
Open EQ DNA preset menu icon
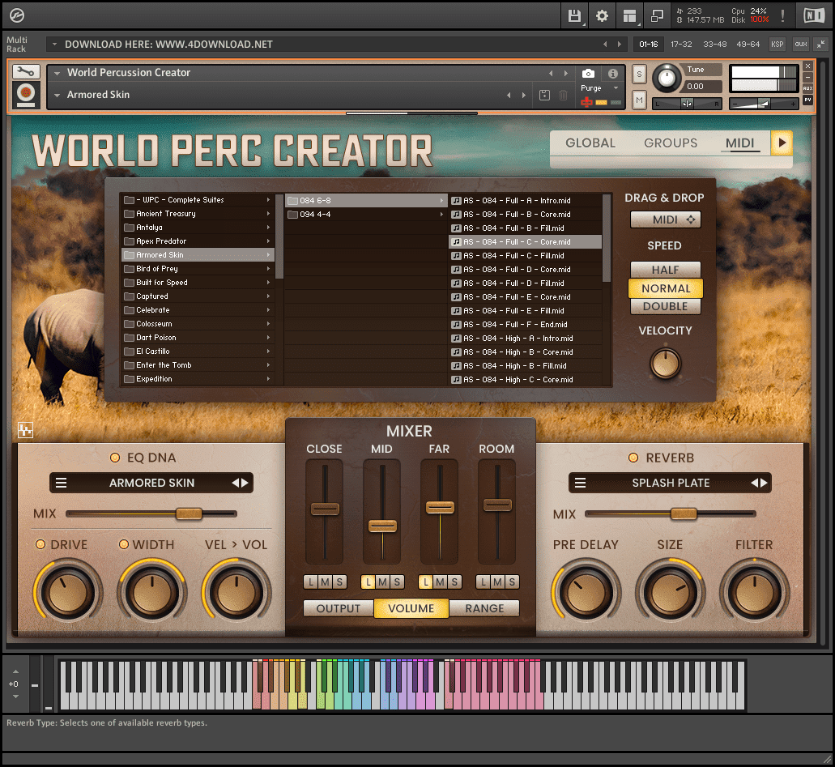[x=62, y=483]
